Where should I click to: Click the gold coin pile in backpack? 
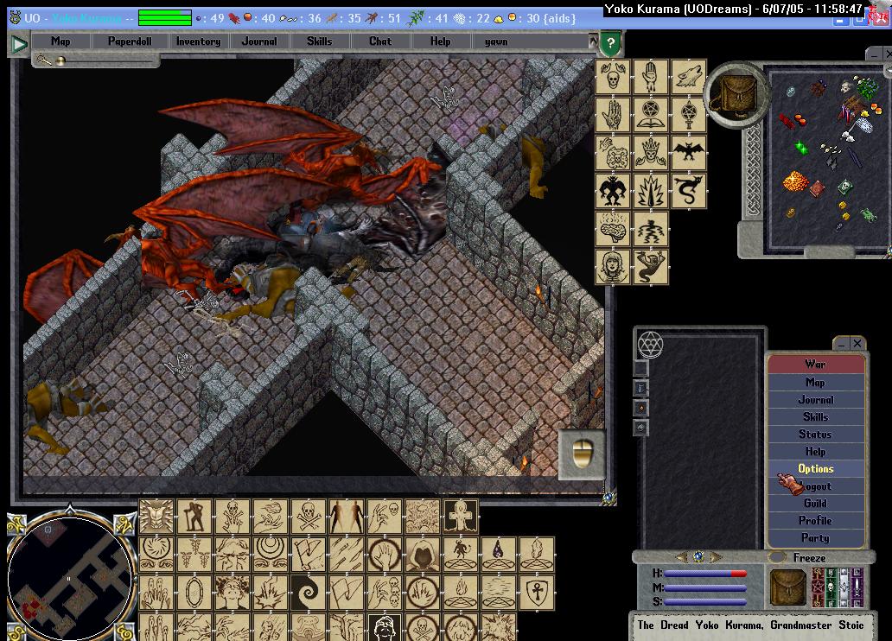point(795,181)
